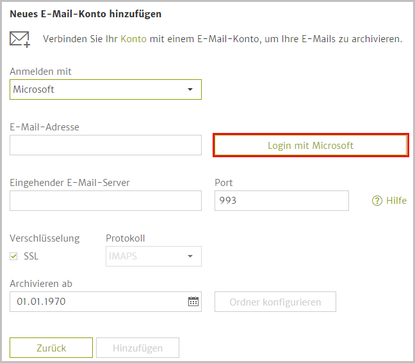Click the SSL checkbox label text
Image resolution: width=415 pixels, height=363 pixels.
pos(31,256)
